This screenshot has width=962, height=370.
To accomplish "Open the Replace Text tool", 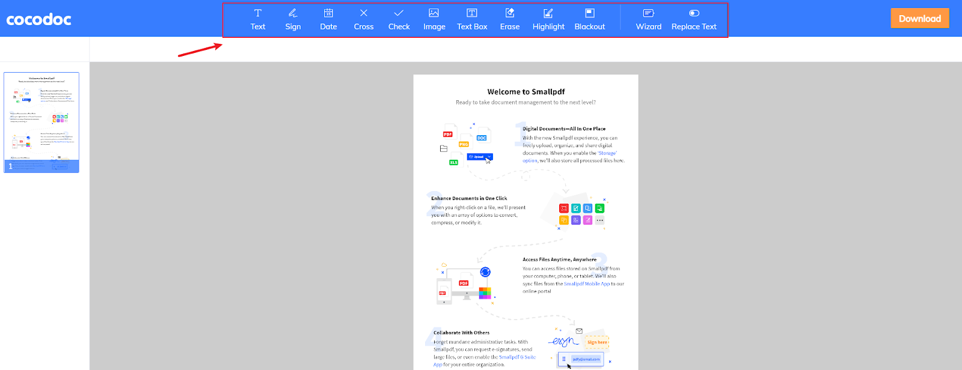I will click(x=694, y=19).
